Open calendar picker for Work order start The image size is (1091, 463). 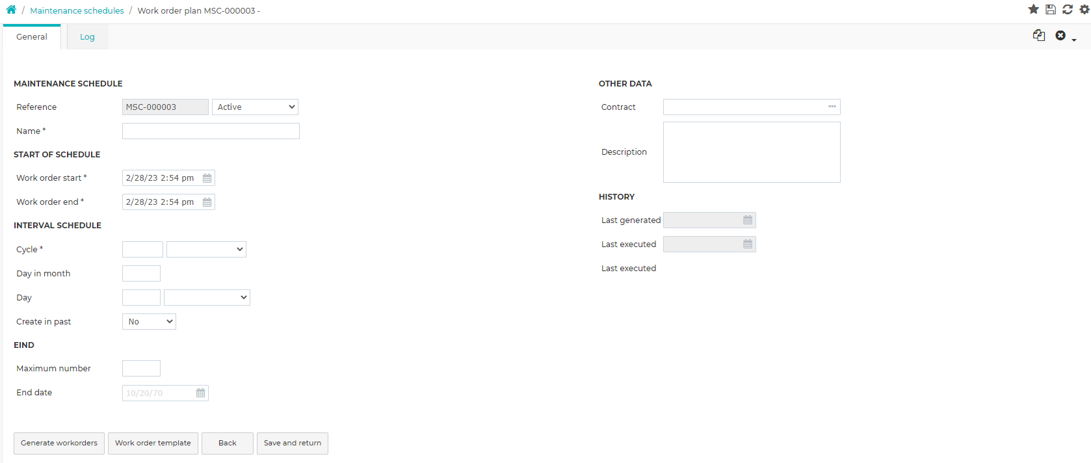tap(207, 178)
